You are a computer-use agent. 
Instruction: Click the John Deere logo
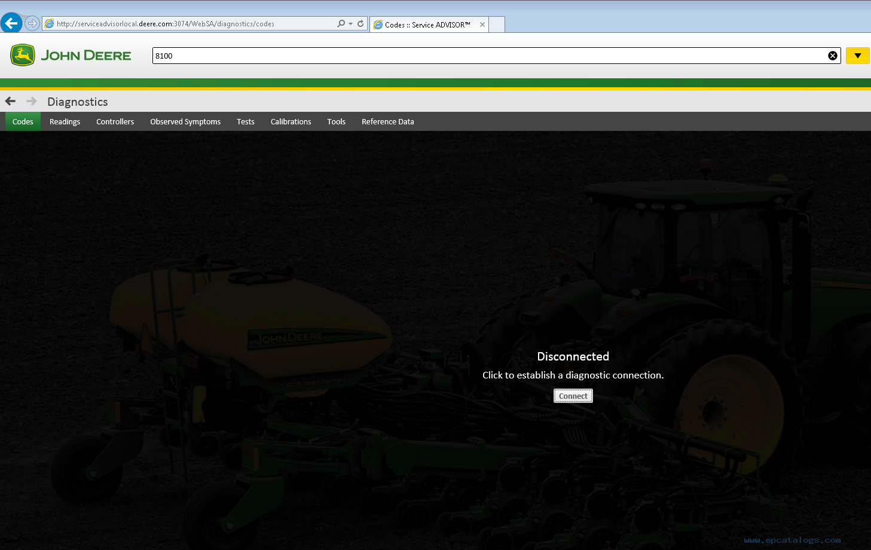(x=71, y=55)
